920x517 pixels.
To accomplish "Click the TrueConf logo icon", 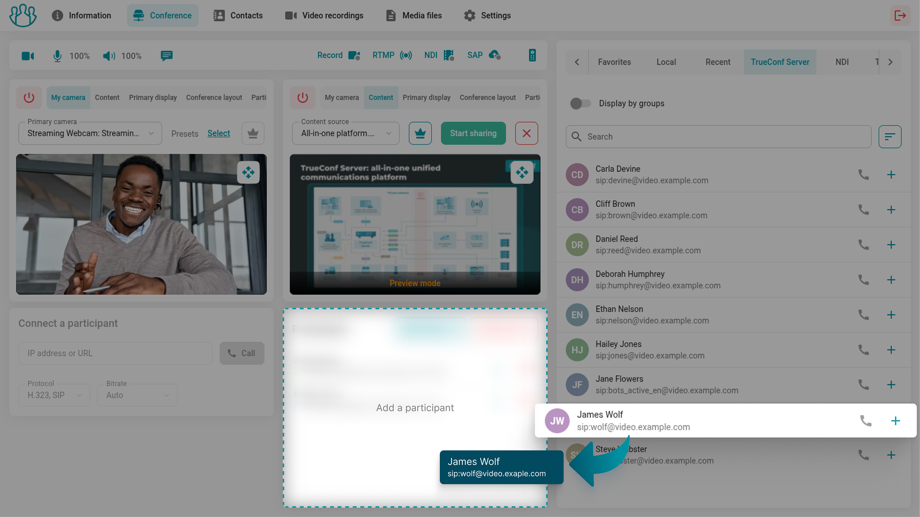I will pos(23,15).
